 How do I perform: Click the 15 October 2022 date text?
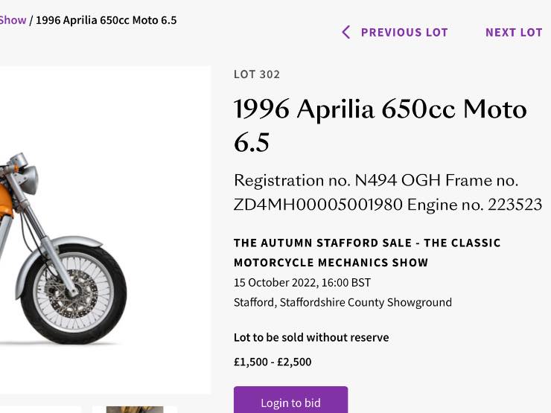pos(302,283)
